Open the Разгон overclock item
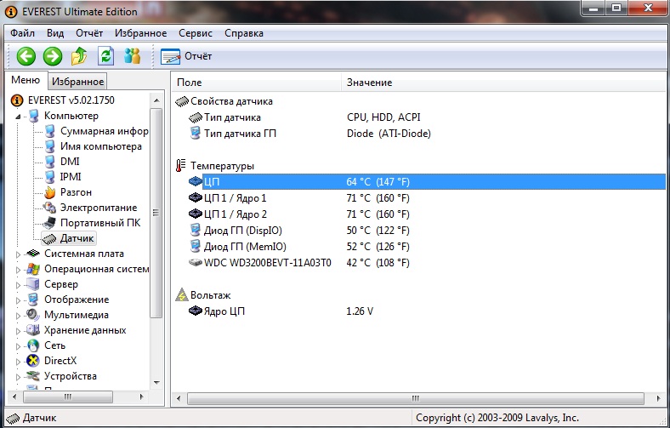Screen dimensions: 670x428 point(76,192)
